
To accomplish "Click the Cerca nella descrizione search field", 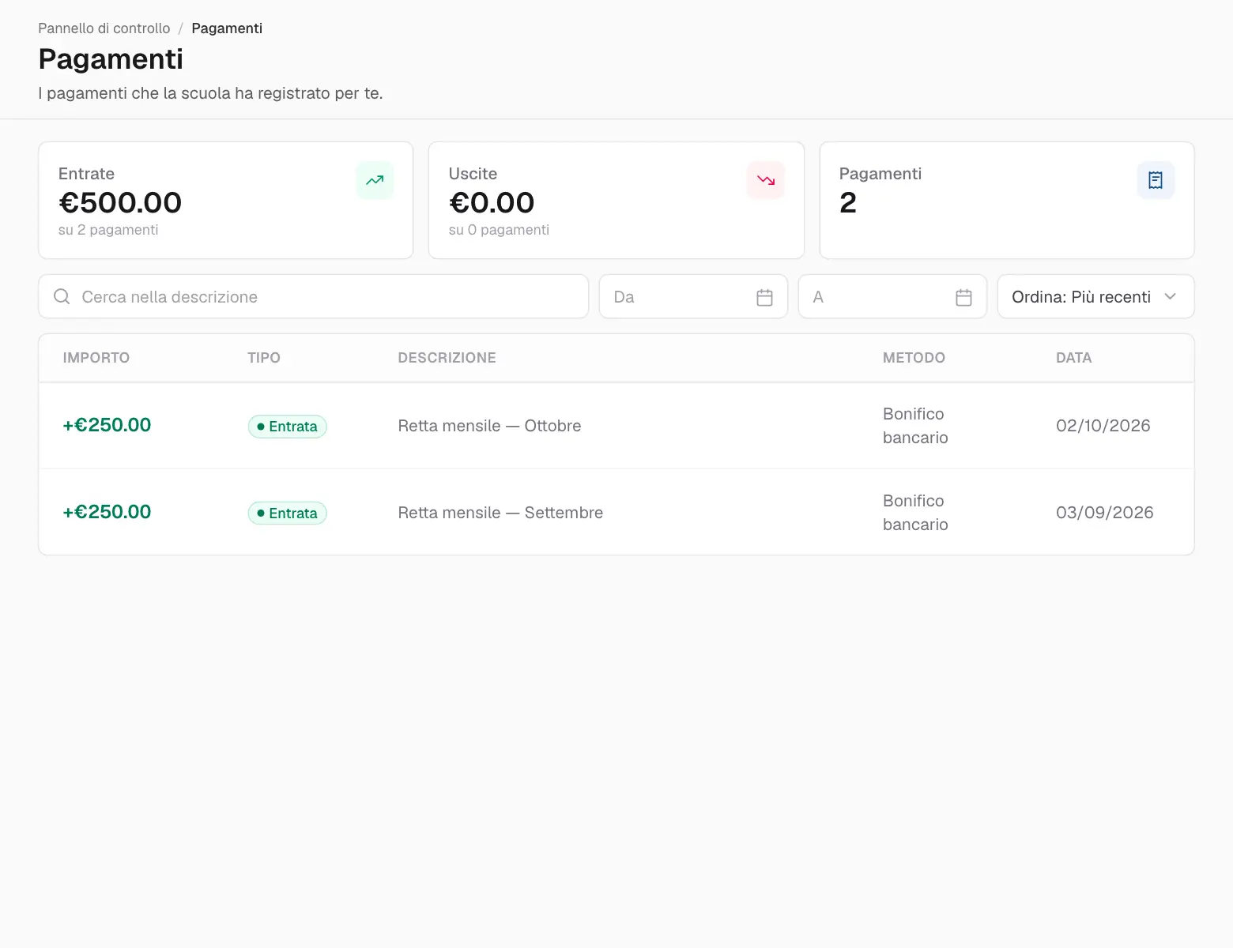I will 314,297.
